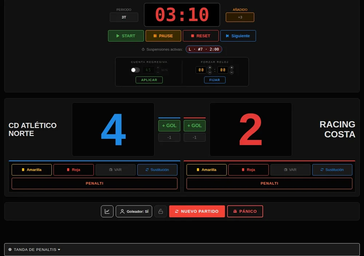Give CD Atlético Norte a red card
364x256 pixels.
(74, 170)
